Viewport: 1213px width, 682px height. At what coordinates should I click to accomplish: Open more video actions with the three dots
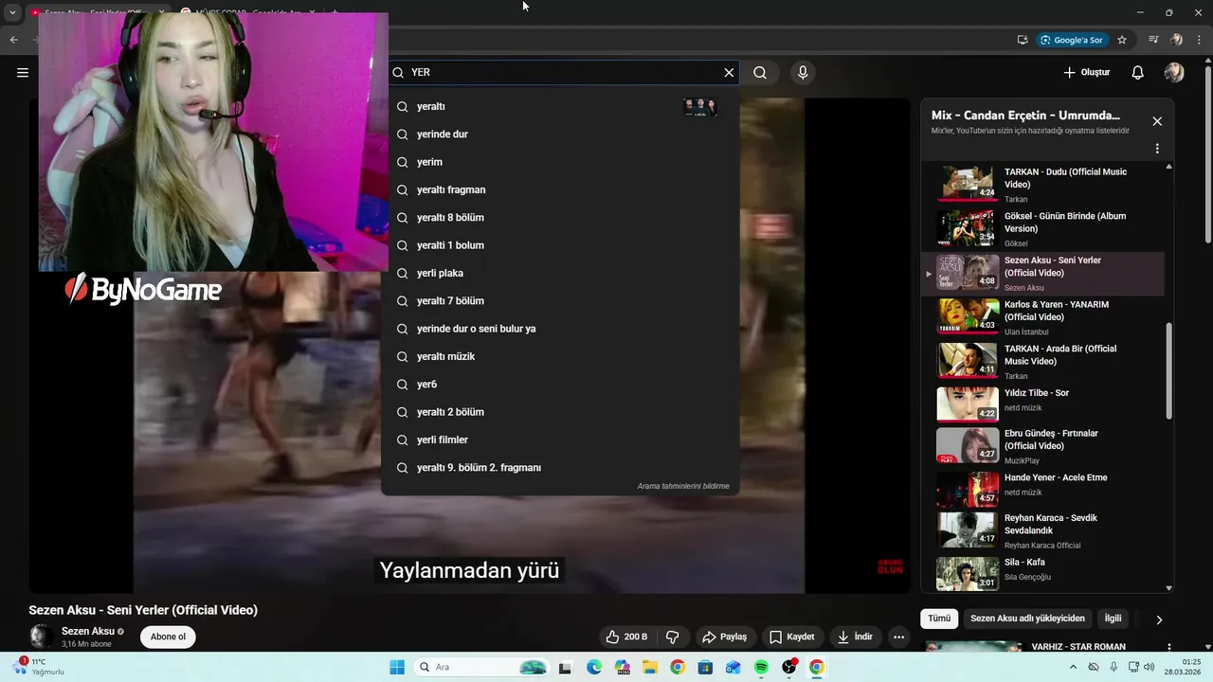pyautogui.click(x=898, y=637)
